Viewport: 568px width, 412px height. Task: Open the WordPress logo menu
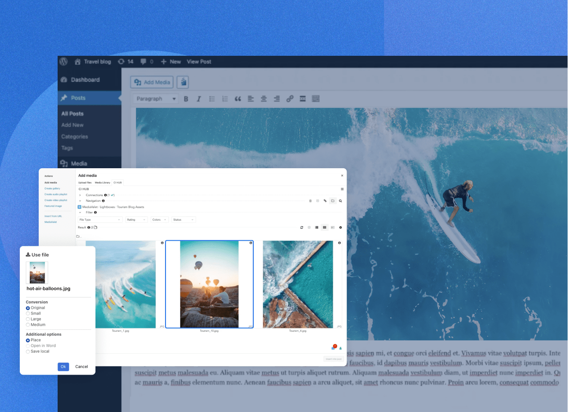coord(64,61)
